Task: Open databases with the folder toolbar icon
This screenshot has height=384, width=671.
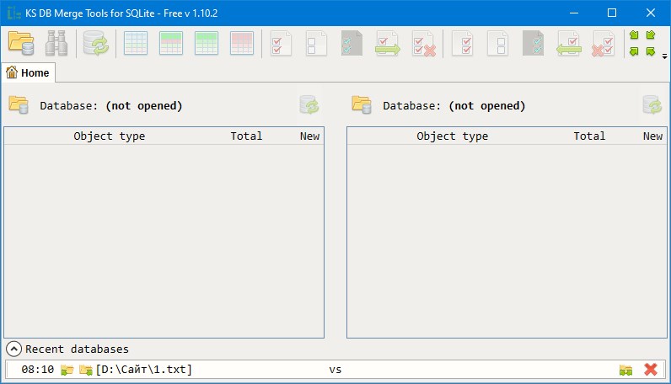Action: click(x=21, y=43)
